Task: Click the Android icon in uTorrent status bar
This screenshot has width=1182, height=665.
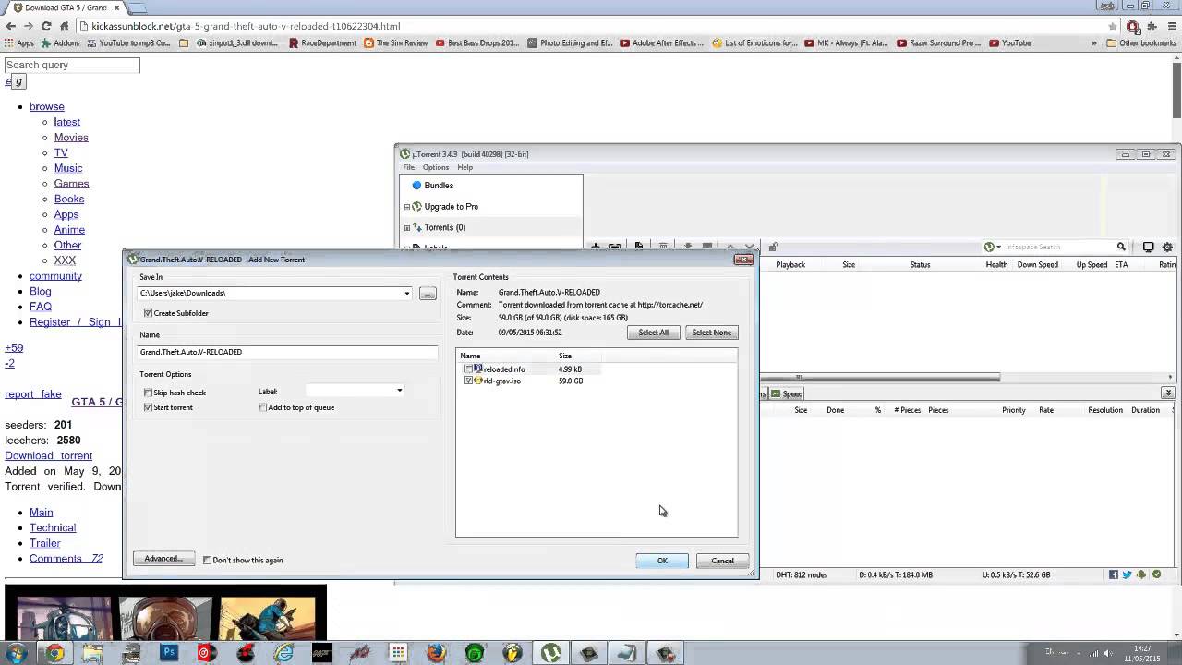Action: (1141, 574)
